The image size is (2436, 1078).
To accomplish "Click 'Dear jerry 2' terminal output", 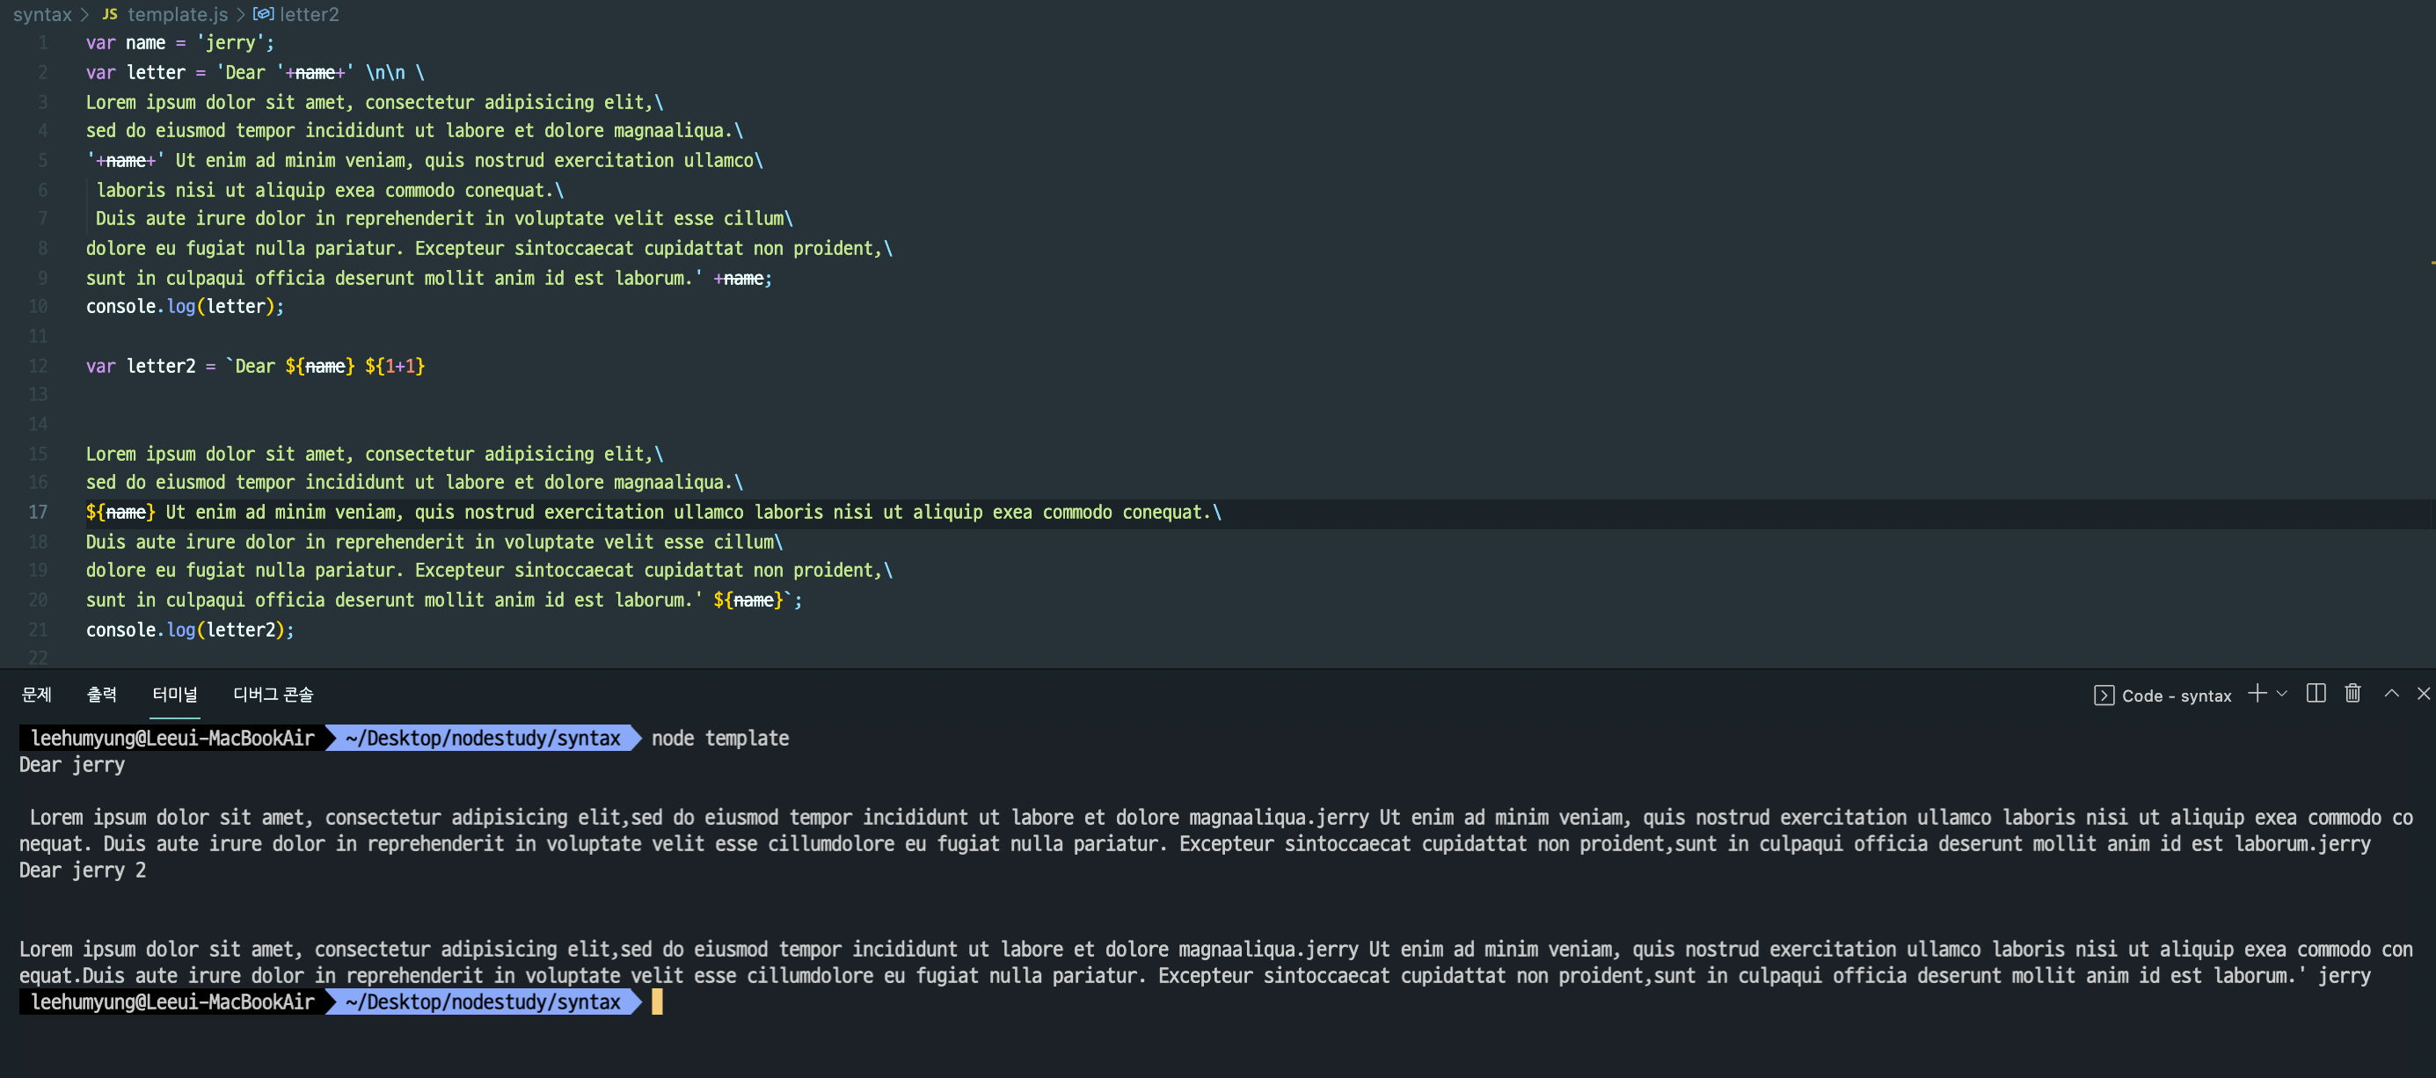I will [x=83, y=870].
